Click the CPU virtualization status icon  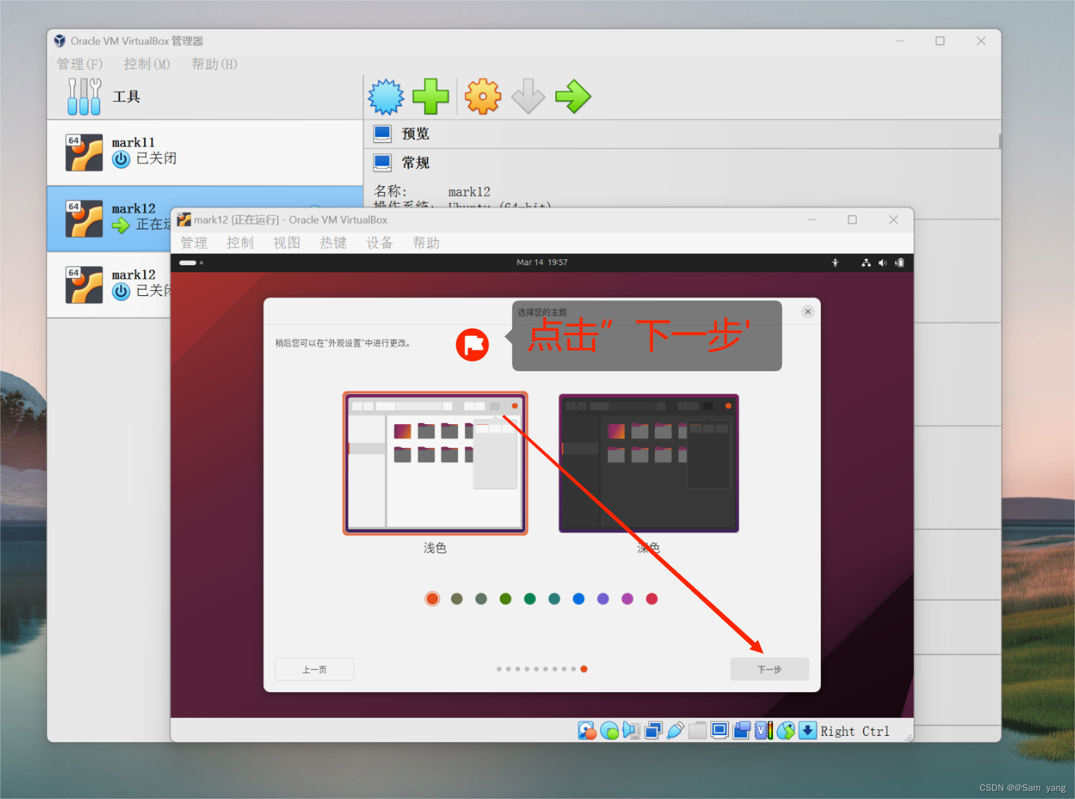[x=763, y=731]
